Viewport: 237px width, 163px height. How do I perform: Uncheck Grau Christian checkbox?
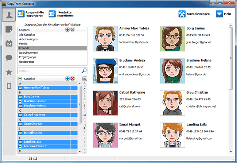(x=20, y=124)
